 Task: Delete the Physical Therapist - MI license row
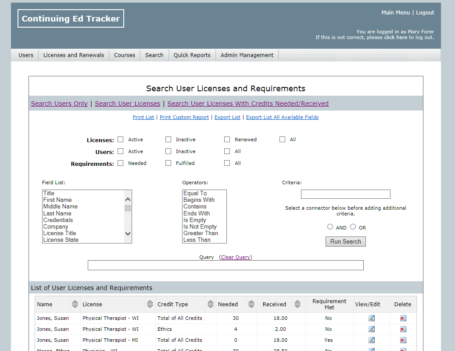[403, 340]
